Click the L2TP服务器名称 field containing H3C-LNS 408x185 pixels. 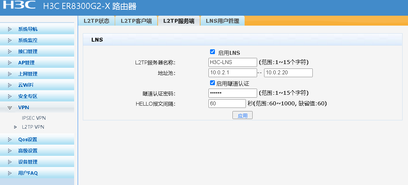233,62
